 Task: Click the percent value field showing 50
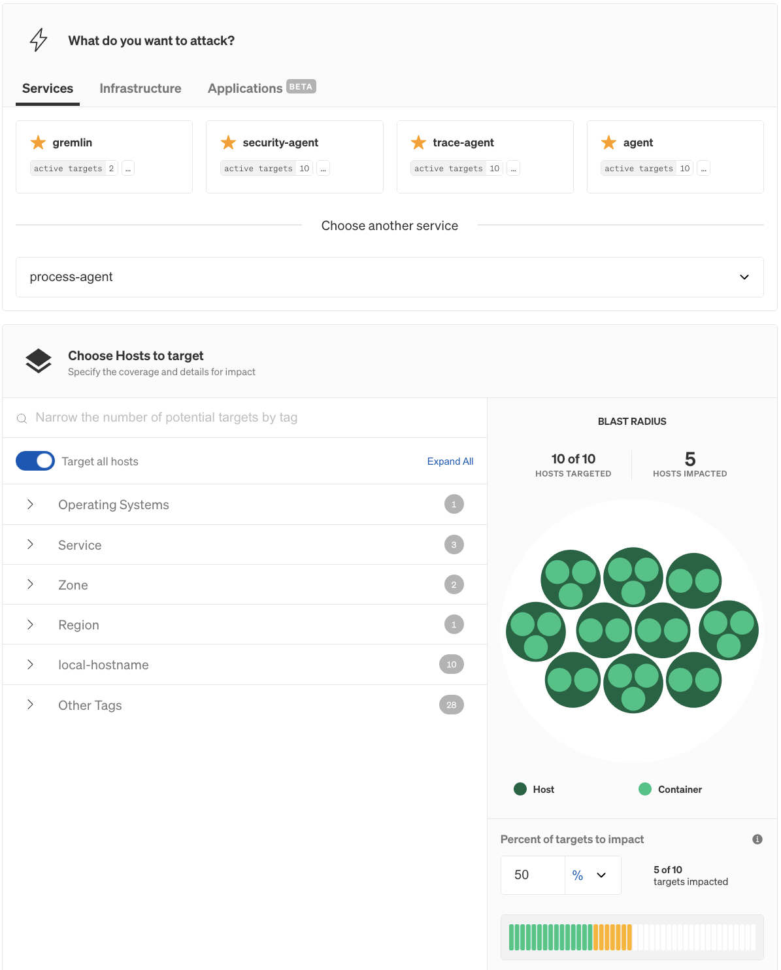click(x=533, y=875)
